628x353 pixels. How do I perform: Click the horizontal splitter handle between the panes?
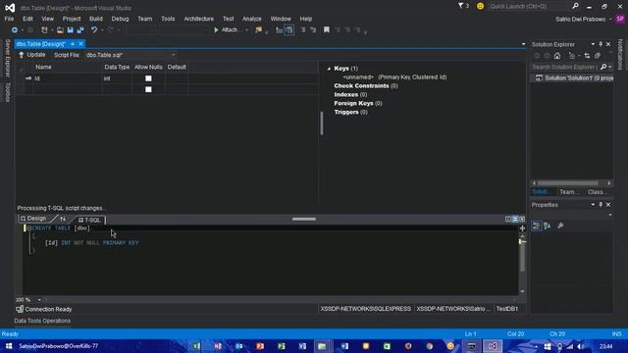pos(304,219)
